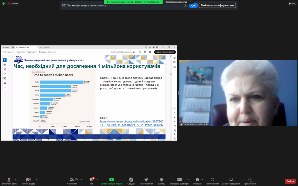Viewport: 298px width, 186px height.
Task: Open Реакции reactions picker
Action: (197, 180)
